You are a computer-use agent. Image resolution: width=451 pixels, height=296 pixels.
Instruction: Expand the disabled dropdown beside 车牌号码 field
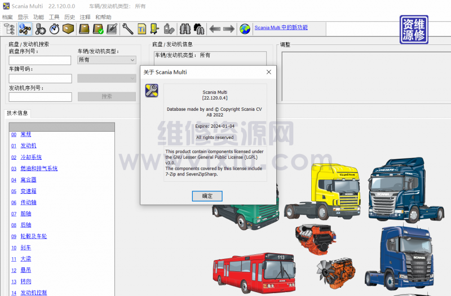tap(107, 78)
